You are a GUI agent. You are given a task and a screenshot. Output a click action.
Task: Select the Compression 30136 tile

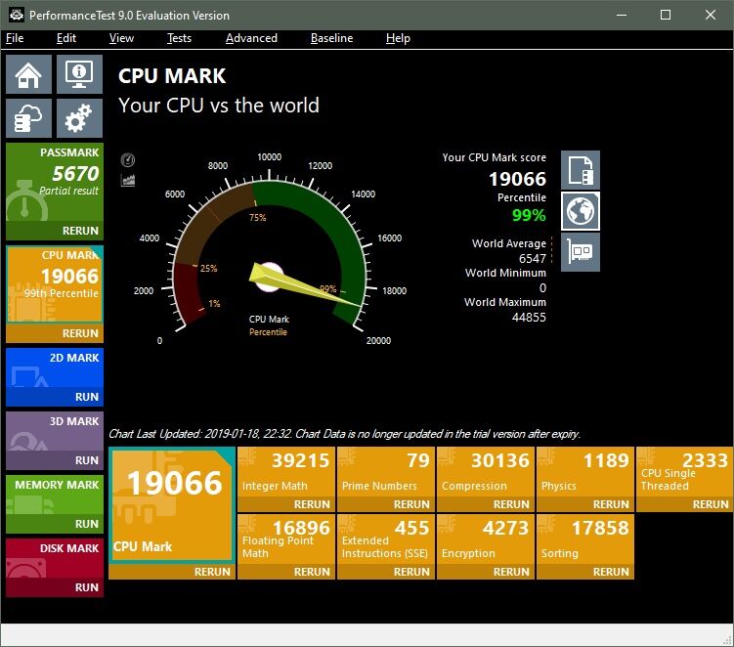486,472
